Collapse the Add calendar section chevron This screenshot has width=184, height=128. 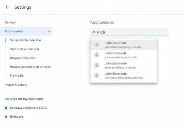49,31
